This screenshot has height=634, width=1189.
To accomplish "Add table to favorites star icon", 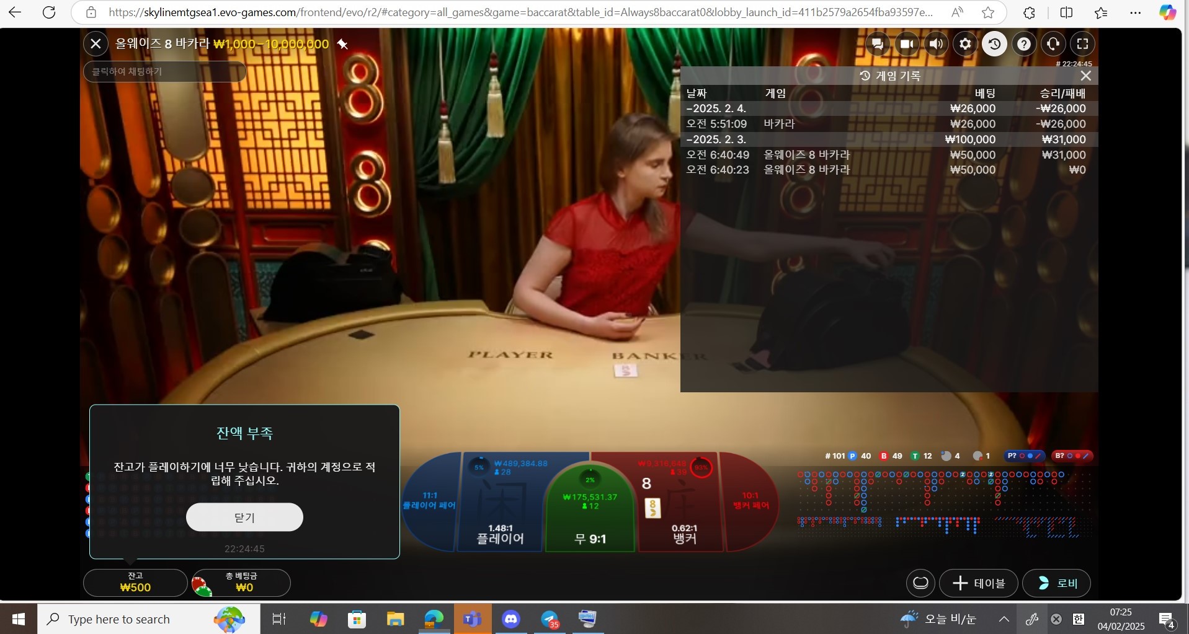I will (342, 44).
